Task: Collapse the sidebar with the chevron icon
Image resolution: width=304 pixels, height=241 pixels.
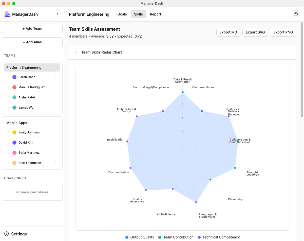Action: 58,14
